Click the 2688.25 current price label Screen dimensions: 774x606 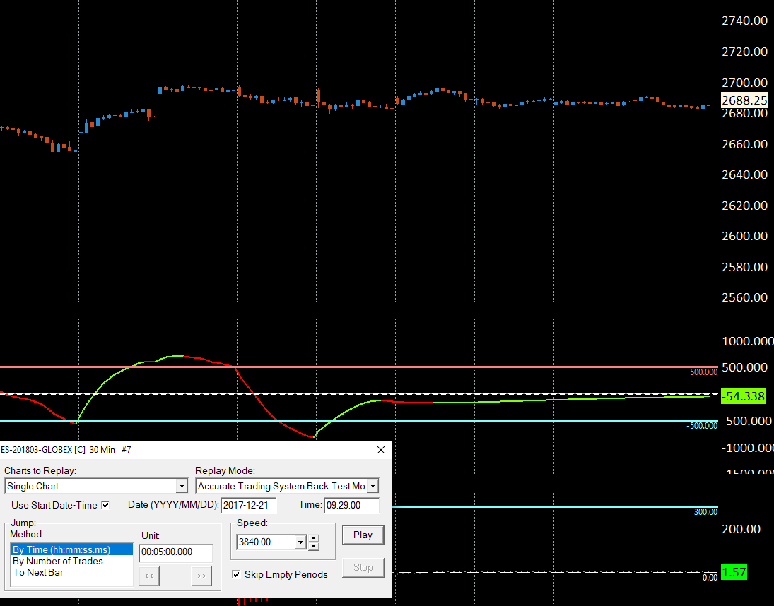[x=744, y=100]
